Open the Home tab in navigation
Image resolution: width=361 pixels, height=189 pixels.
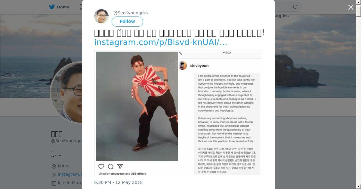[59, 7]
